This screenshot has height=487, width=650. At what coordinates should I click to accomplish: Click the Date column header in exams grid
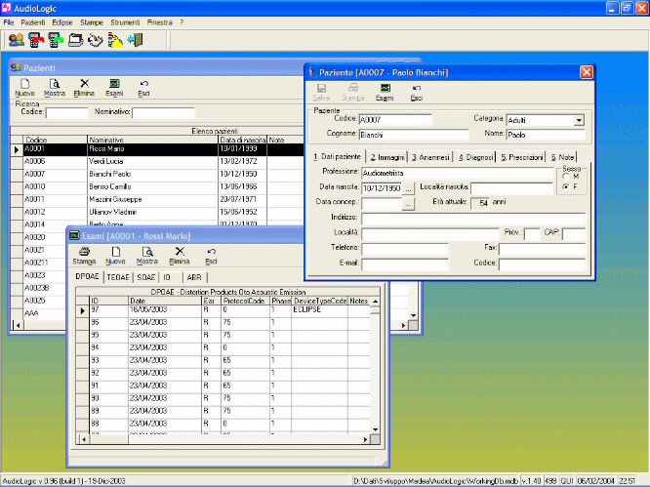[x=165, y=301]
